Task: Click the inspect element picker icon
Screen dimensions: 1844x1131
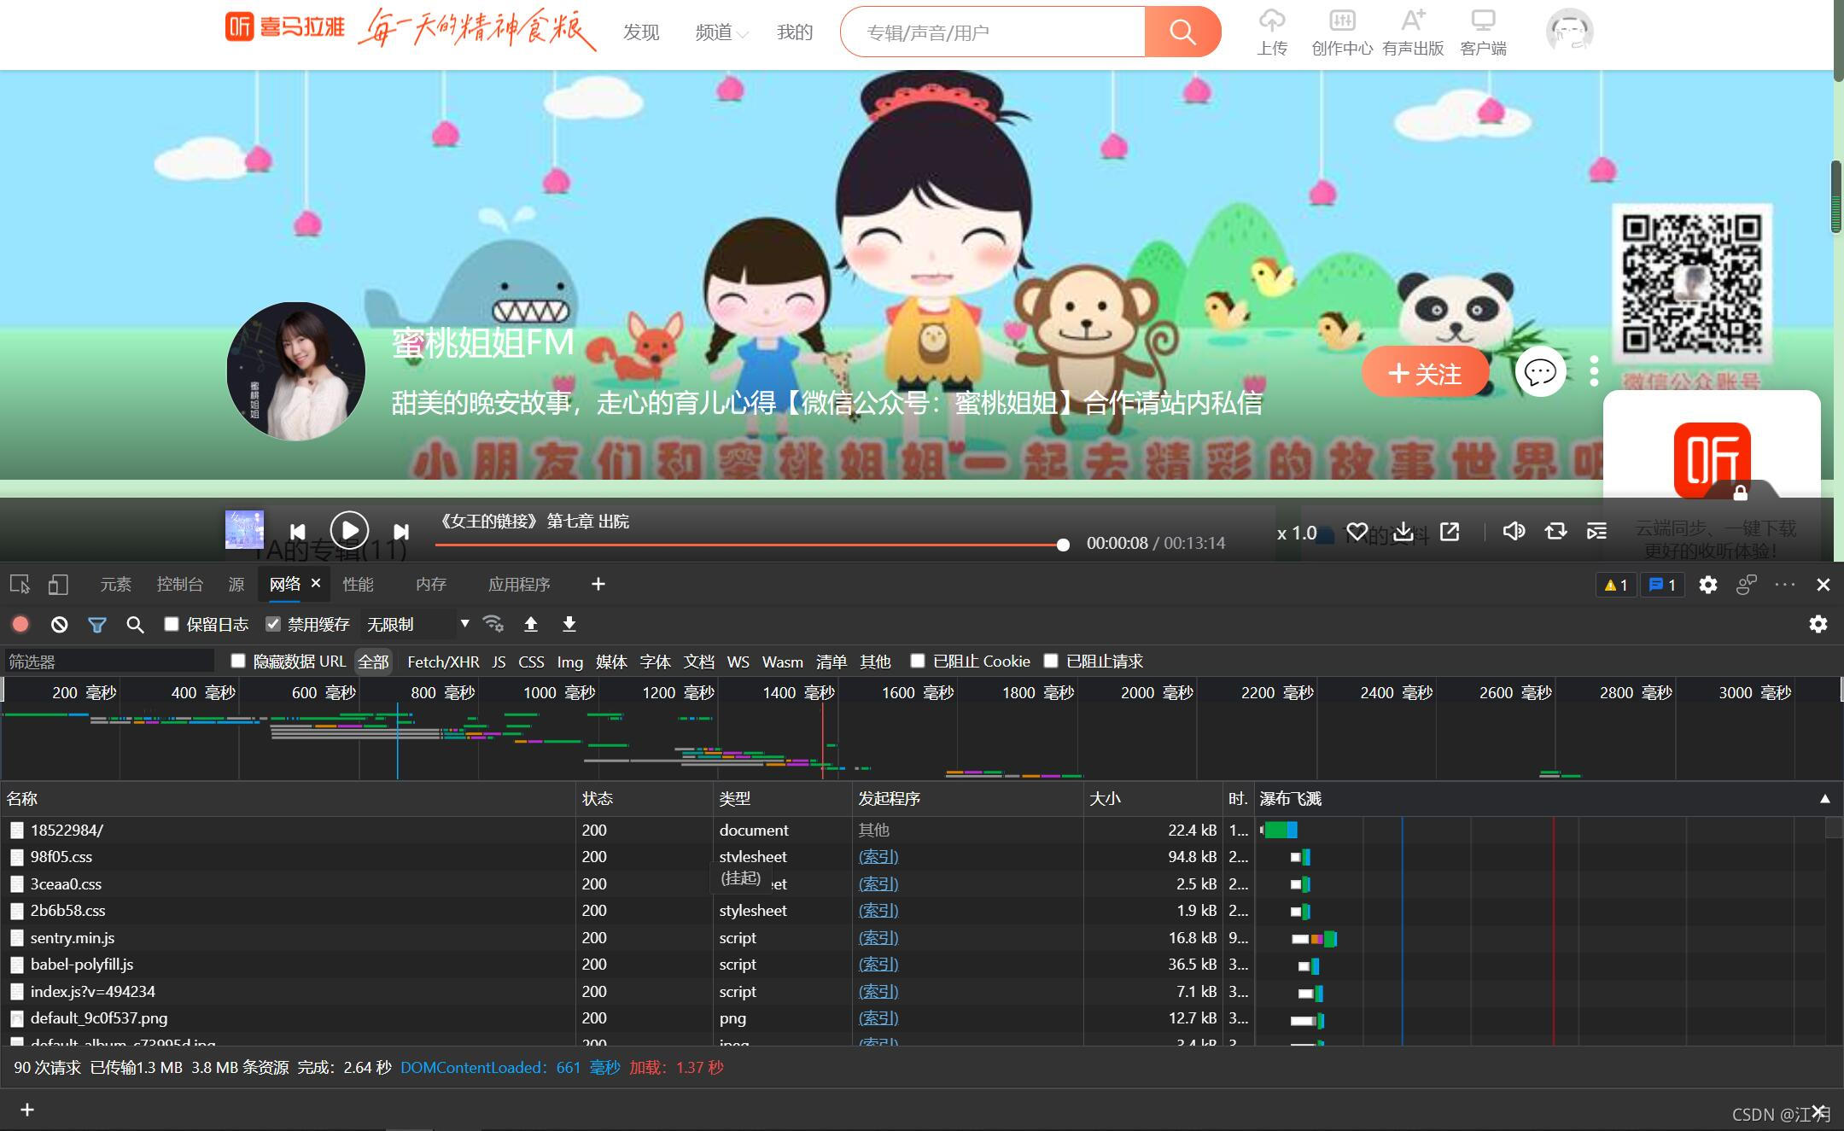Action: (x=20, y=585)
